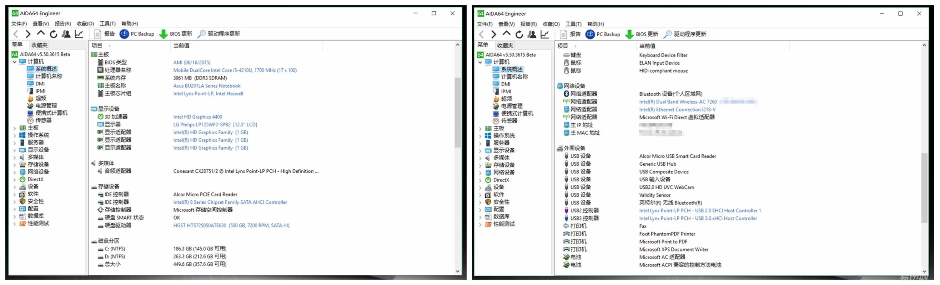Click the Up arrow in left window toolbar

[41, 33]
